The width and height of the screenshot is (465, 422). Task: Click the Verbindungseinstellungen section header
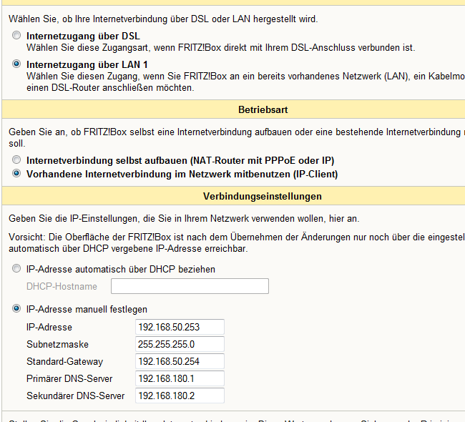(262, 196)
